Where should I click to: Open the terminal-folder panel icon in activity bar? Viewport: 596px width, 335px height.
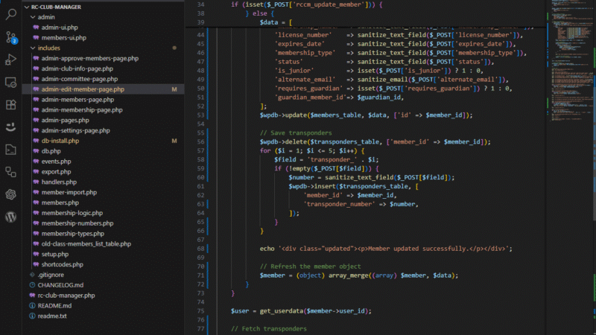point(11,150)
